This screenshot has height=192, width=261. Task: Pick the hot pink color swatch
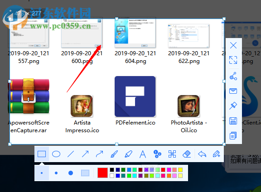[x=163, y=176]
